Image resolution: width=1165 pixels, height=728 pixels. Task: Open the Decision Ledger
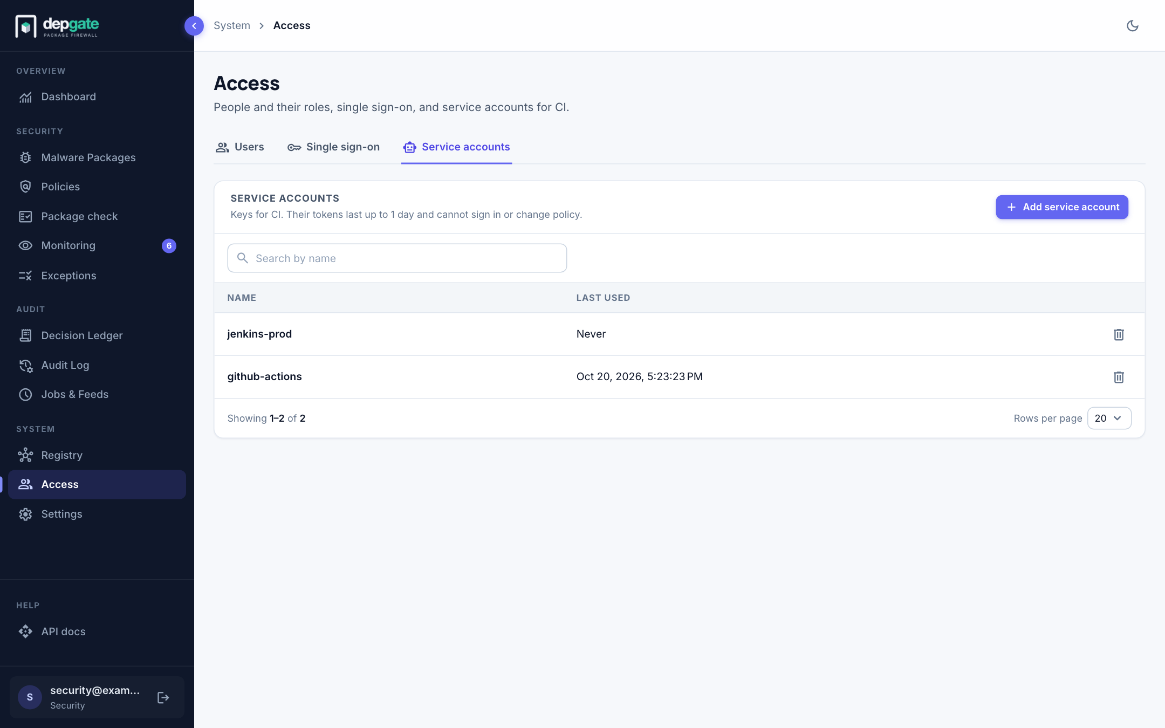[x=97, y=335]
